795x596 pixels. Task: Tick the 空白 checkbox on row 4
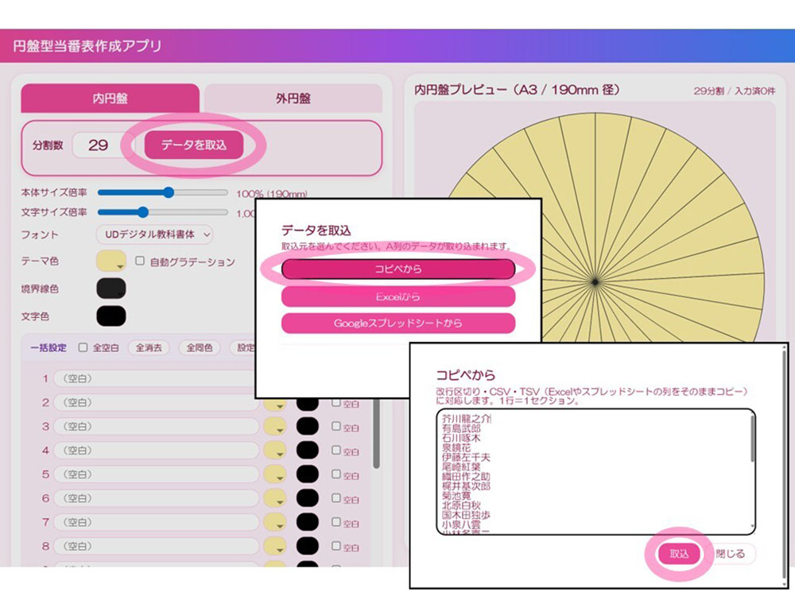pyautogui.click(x=336, y=450)
